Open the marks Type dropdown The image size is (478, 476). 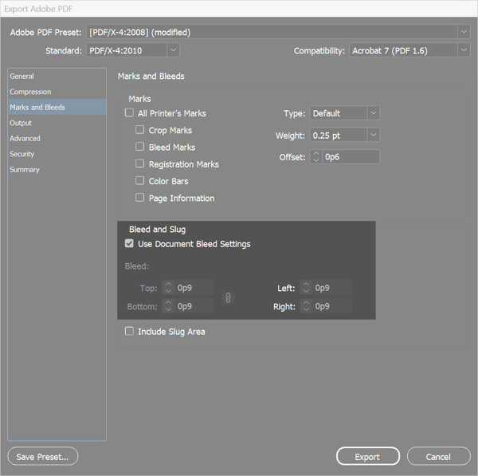pyautogui.click(x=373, y=113)
